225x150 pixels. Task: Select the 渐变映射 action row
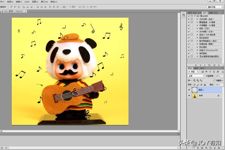click(204, 53)
